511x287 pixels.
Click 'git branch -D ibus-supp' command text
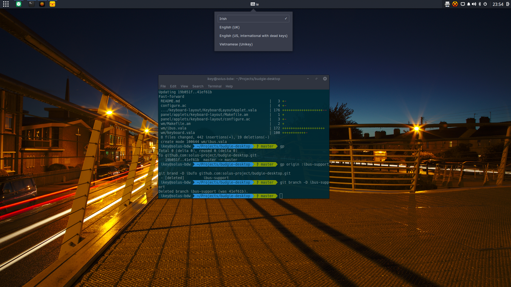coord(304,183)
